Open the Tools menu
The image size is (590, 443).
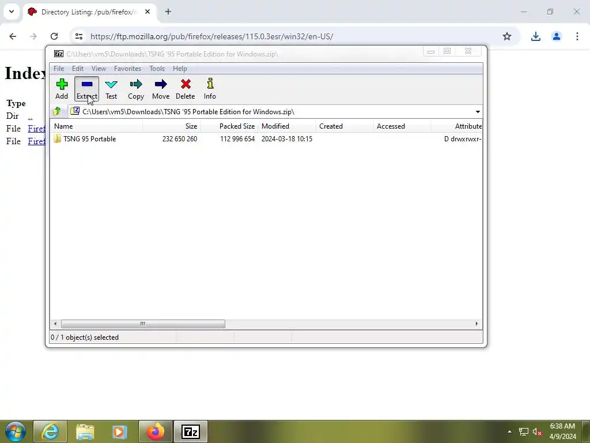(157, 69)
